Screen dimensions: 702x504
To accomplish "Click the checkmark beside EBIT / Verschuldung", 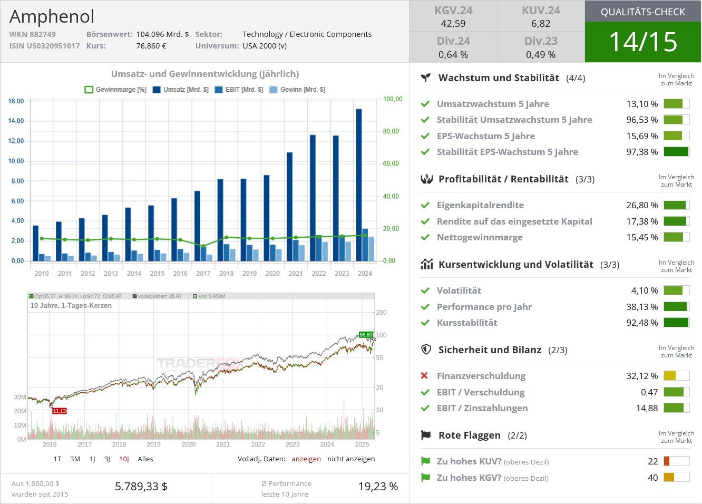I will (425, 392).
